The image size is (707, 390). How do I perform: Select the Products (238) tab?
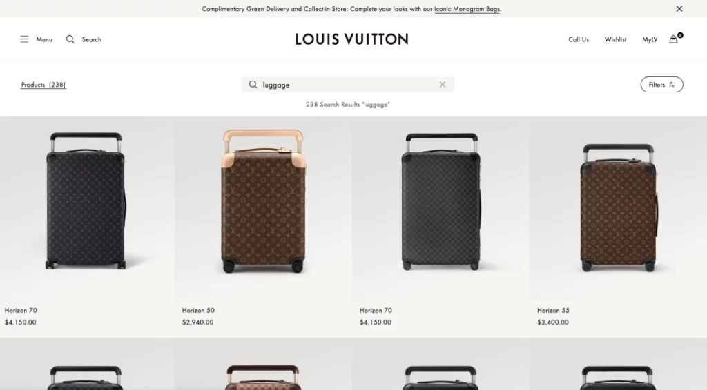[x=43, y=85]
